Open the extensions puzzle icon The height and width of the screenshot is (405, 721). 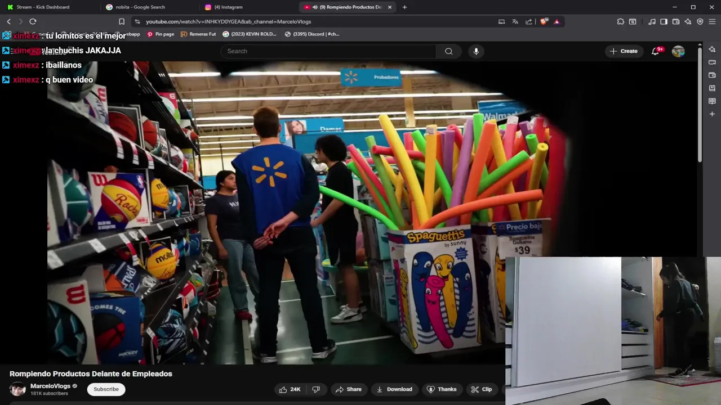click(621, 21)
